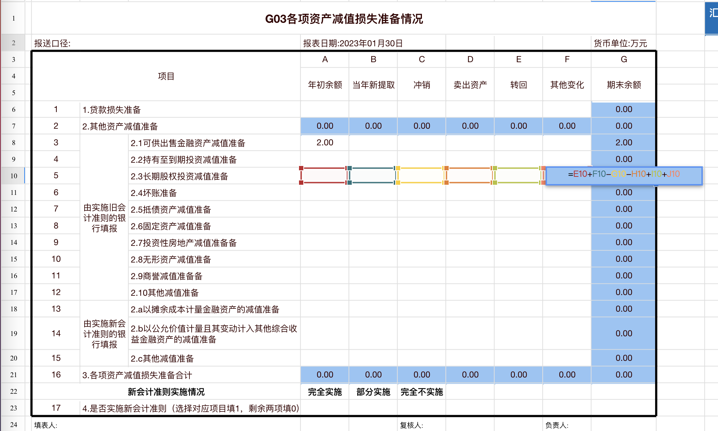The image size is (718, 431).
Task: Select the 当年新提取 column header
Action: (373, 85)
